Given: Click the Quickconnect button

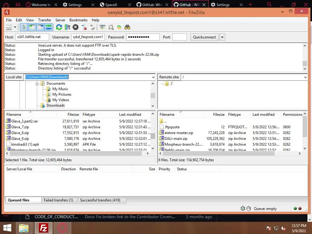Looking at the screenshot, I should point(204,37).
